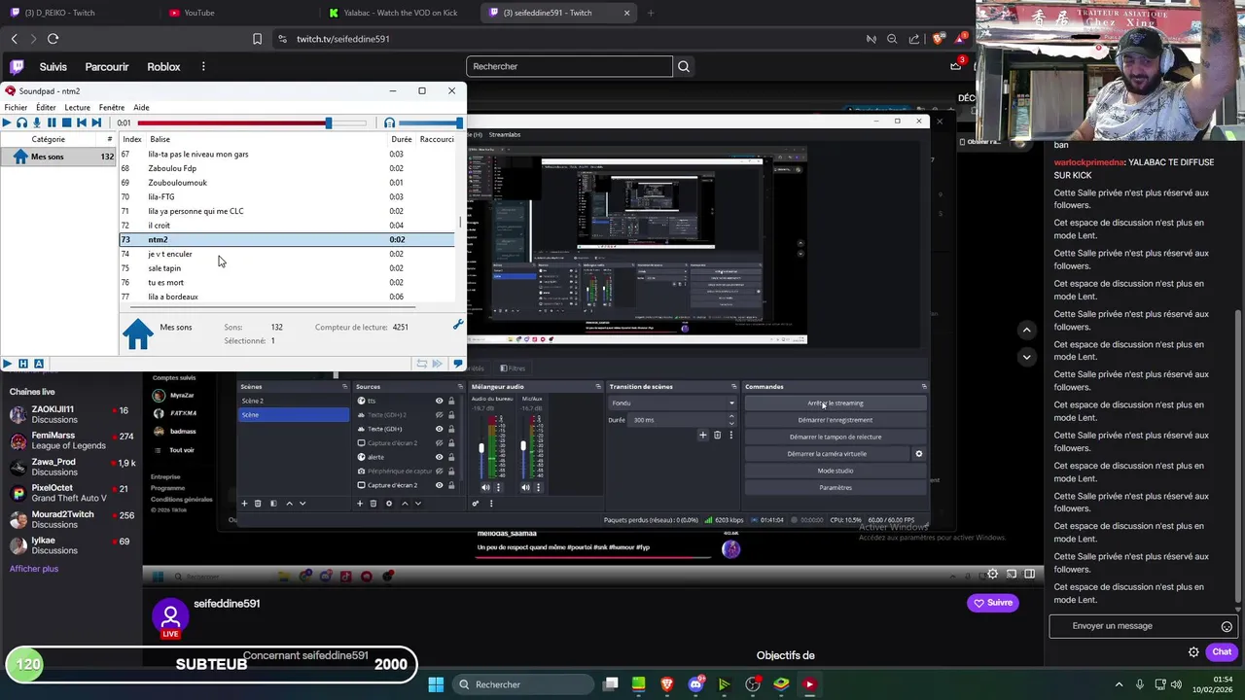Skip to previous sound in Soundpad

(81, 122)
